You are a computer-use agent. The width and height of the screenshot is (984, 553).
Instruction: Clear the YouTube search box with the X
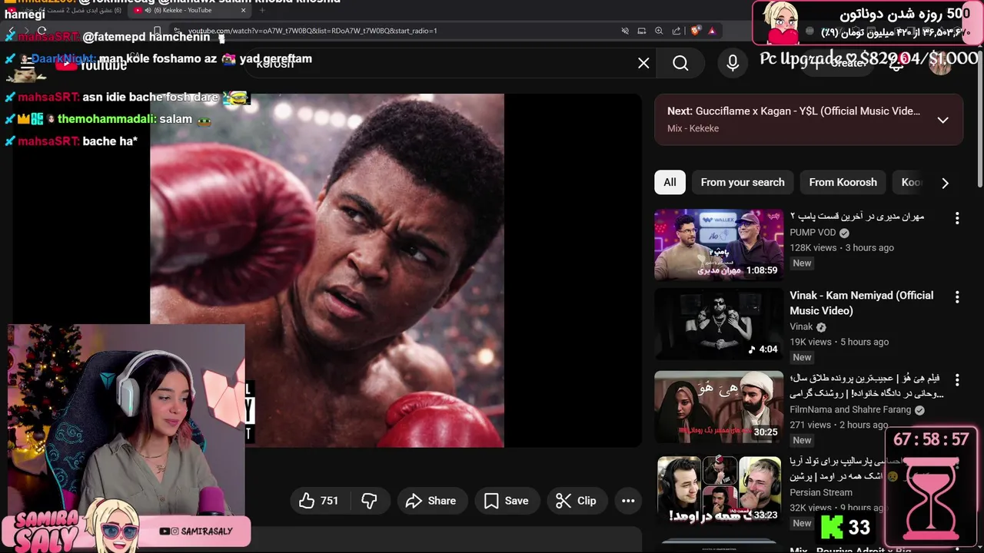tap(643, 63)
